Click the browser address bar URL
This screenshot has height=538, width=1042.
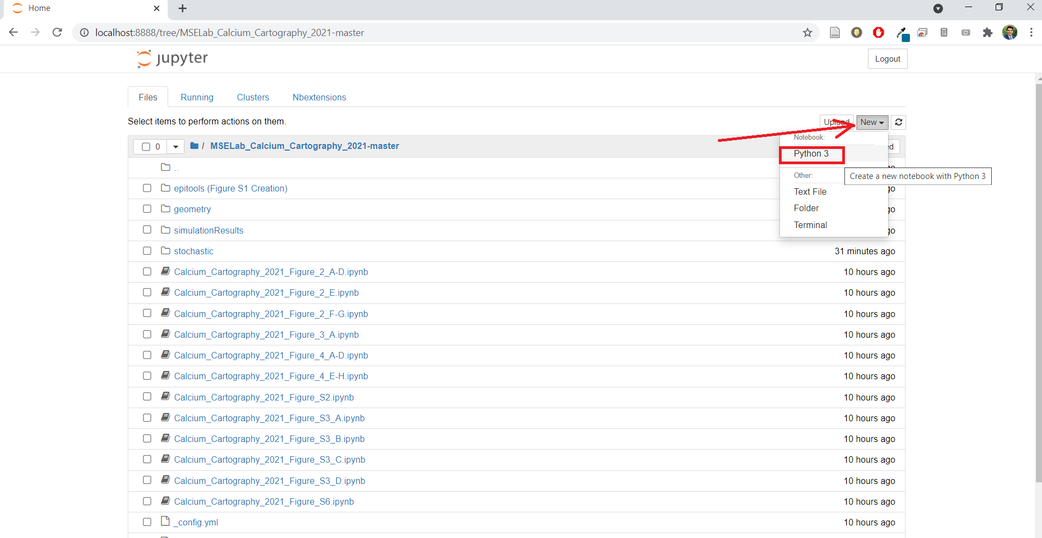point(229,33)
